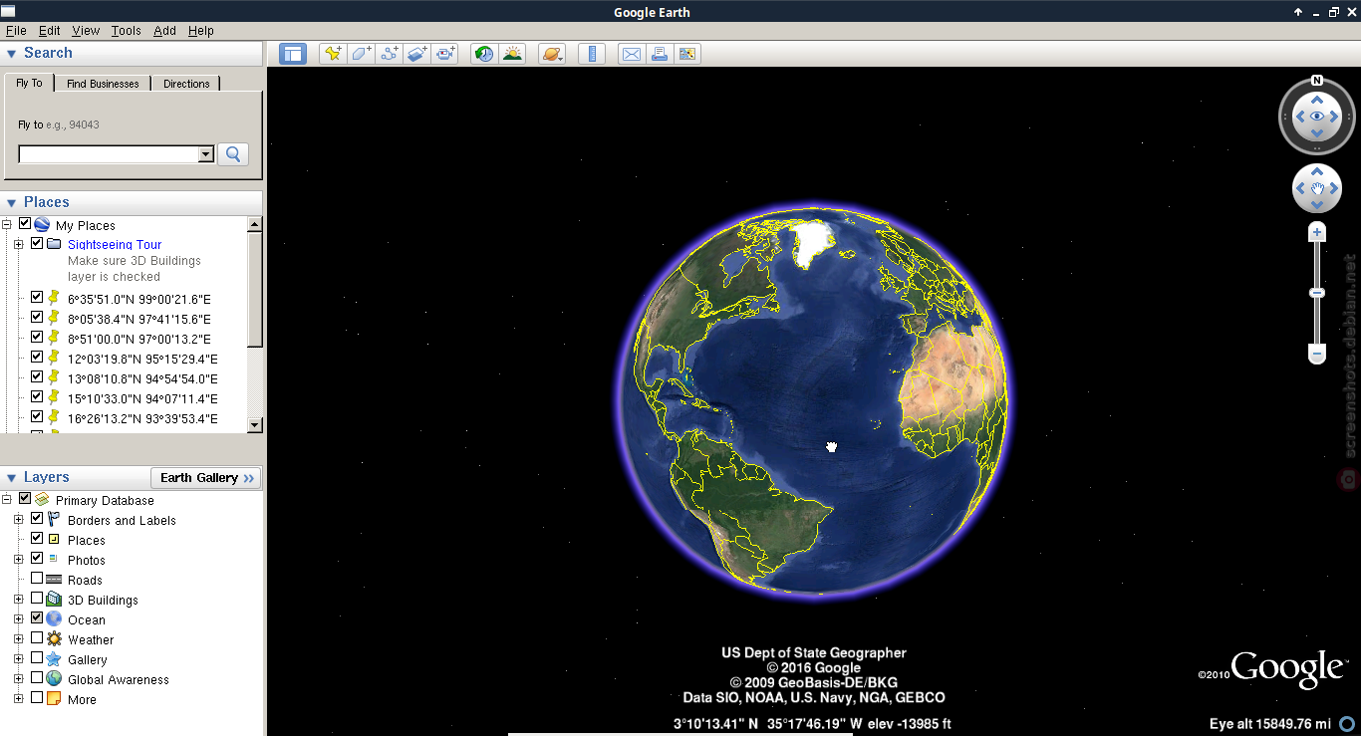Click the Global Awareness globe icon
Viewport: 1361px width, 736px height.
54,679
